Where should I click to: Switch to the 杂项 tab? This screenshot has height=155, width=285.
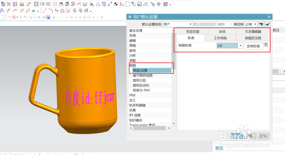tap(222, 32)
